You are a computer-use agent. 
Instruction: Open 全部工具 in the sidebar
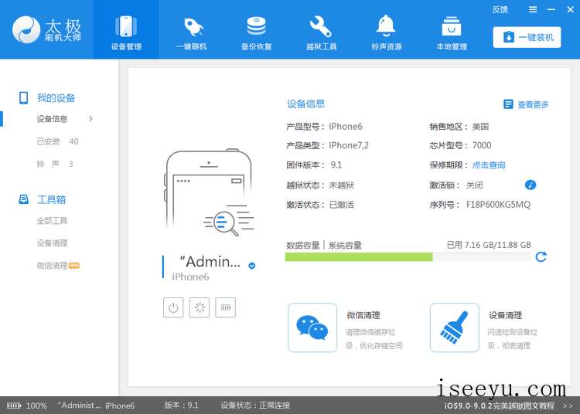pos(52,221)
